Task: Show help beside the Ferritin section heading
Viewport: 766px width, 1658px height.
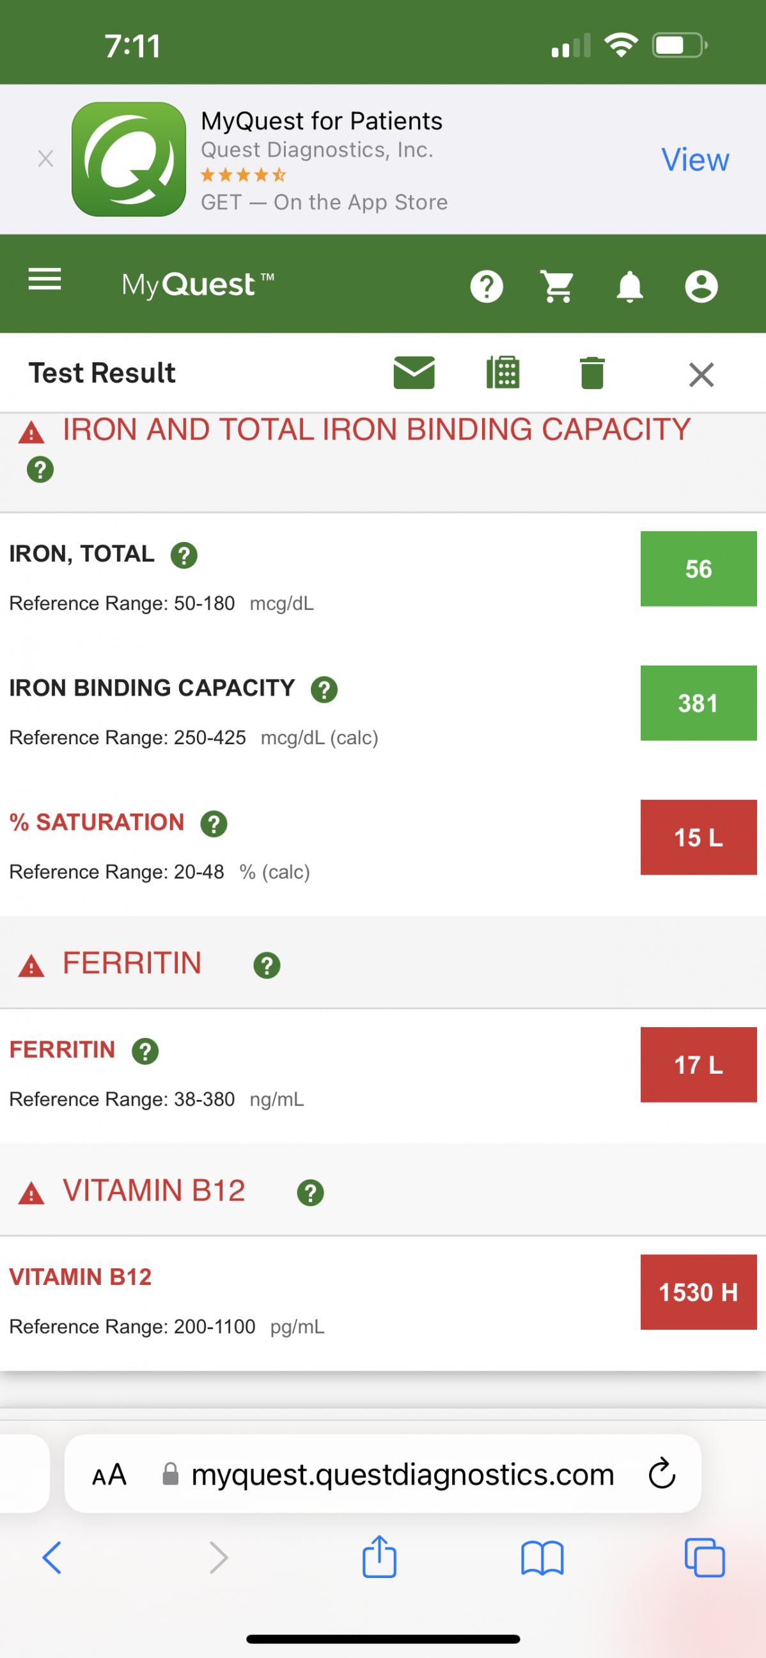Action: (x=267, y=966)
